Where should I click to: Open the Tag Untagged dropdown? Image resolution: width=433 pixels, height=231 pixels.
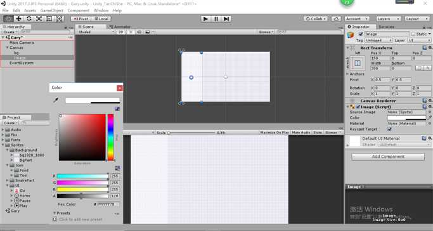pyautogui.click(x=378, y=41)
